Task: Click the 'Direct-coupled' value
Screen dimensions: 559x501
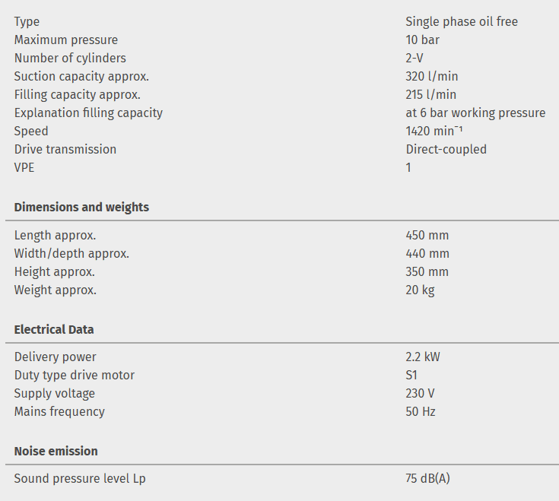Action: tap(446, 149)
